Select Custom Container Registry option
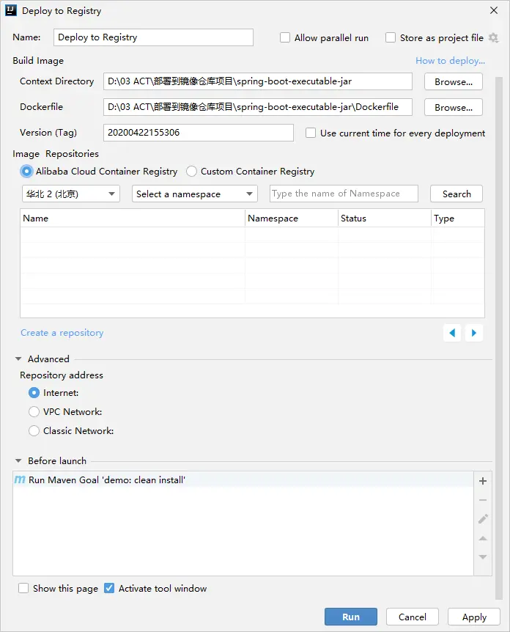 coord(192,172)
